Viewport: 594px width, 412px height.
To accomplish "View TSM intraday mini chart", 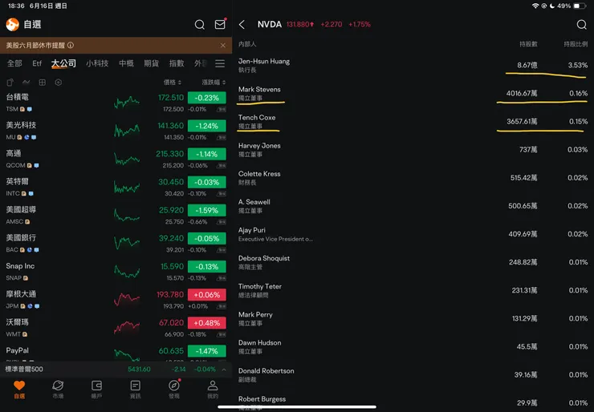I will coord(127,102).
